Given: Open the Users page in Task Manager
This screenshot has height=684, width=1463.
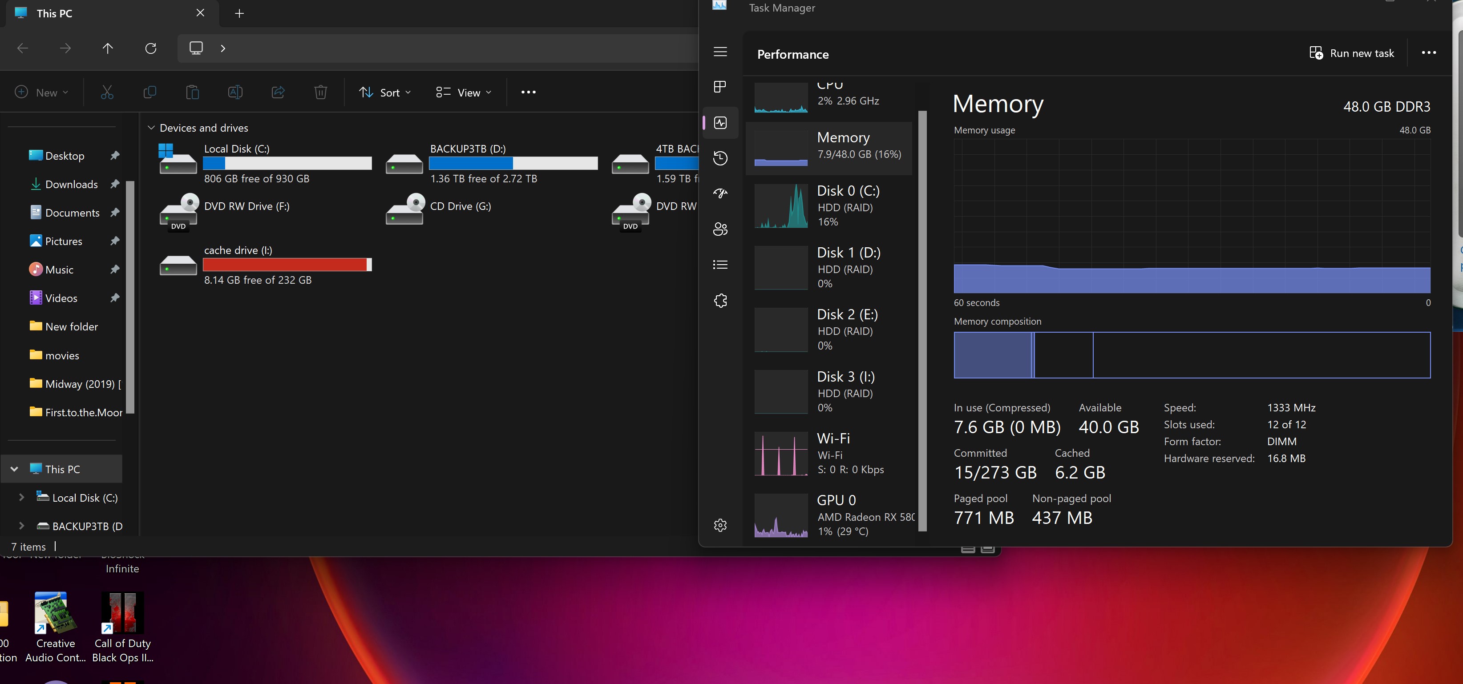Looking at the screenshot, I should (719, 229).
